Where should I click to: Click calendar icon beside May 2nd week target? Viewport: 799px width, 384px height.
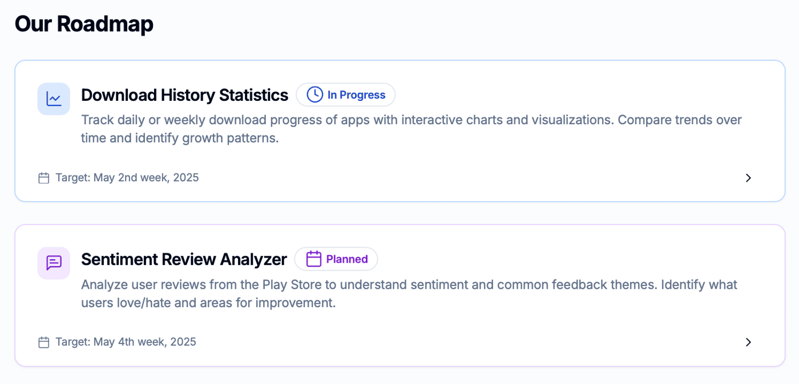[43, 178]
